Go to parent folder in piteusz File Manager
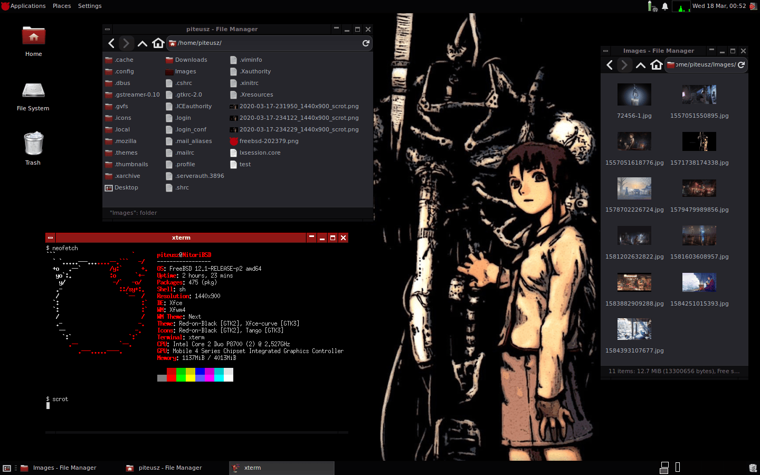The image size is (760, 475). click(142, 43)
